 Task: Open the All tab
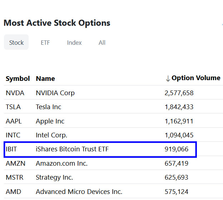click(102, 43)
